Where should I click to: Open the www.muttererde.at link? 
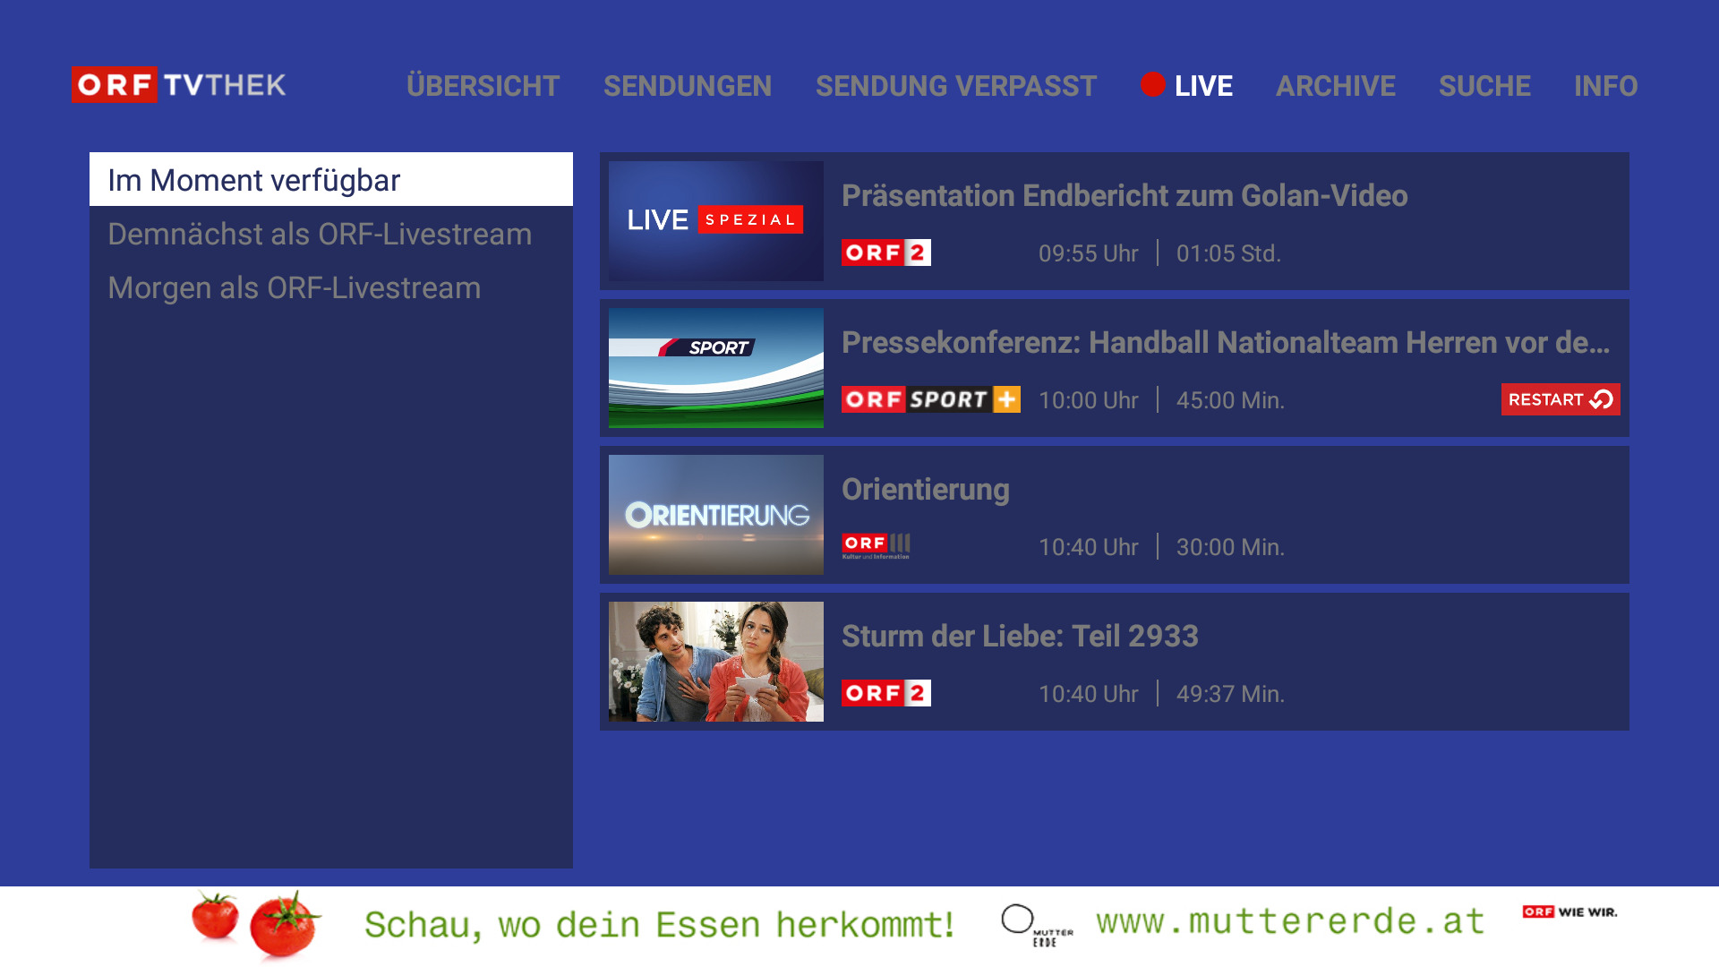click(x=1289, y=920)
